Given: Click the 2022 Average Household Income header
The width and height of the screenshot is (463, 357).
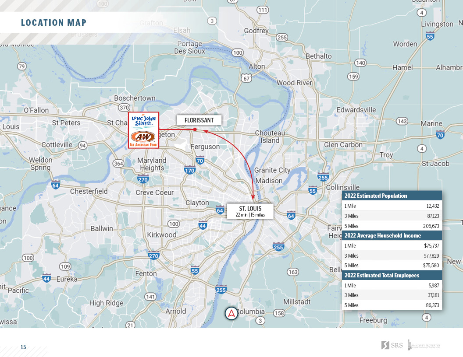Looking at the screenshot, I should 392,236.
